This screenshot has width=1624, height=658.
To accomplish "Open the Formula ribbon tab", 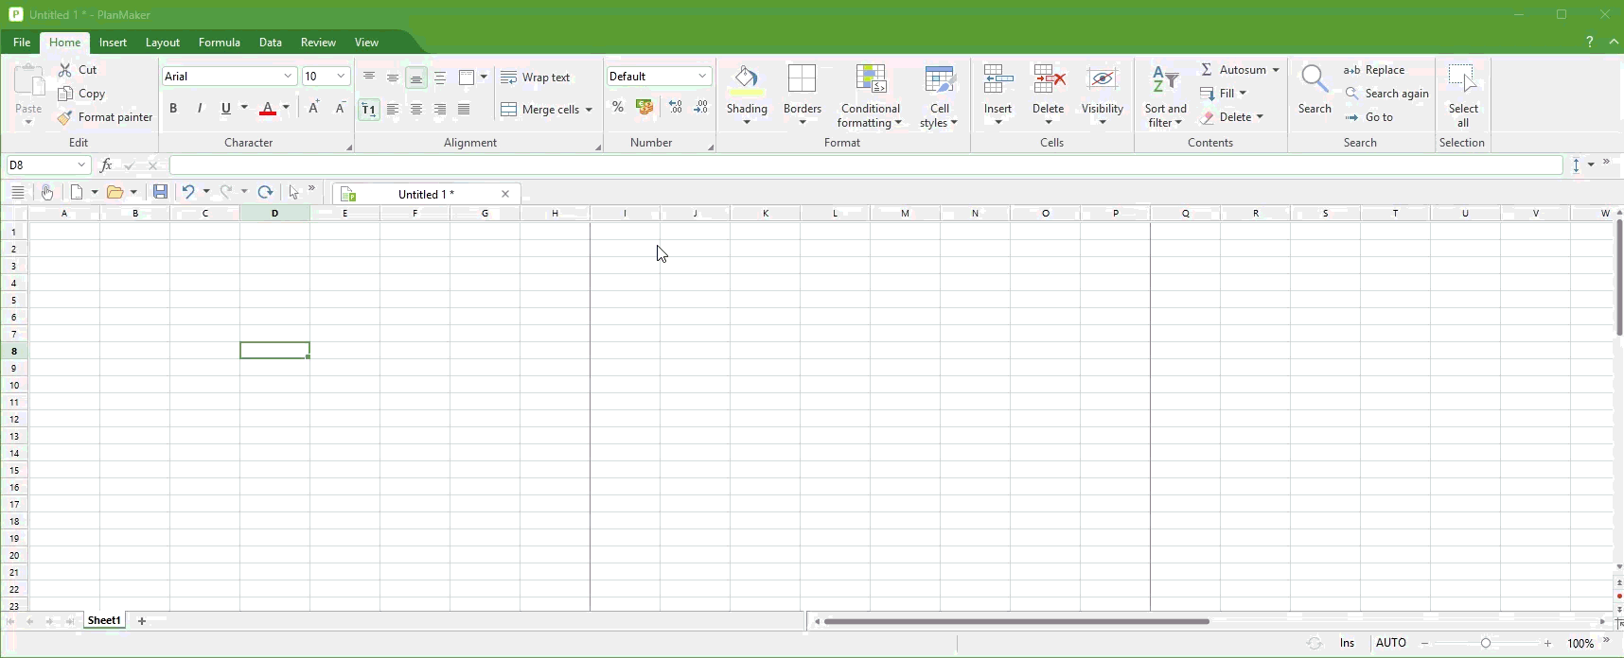I will pyautogui.click(x=220, y=43).
